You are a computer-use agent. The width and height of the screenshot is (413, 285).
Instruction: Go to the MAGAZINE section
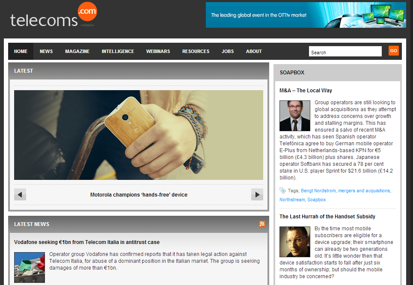[77, 51]
